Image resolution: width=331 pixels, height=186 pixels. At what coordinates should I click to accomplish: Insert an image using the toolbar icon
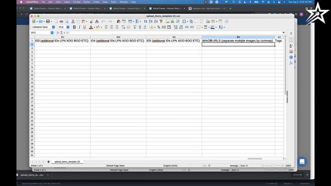(x=168, y=21)
